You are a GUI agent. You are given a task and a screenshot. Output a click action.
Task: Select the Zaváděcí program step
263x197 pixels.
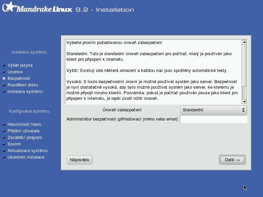tap(25, 138)
